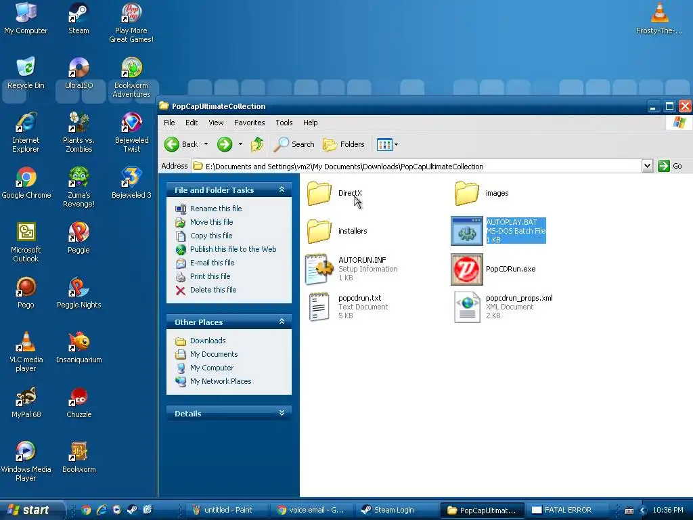Select the Frosty-The VLC file icon

point(659,18)
